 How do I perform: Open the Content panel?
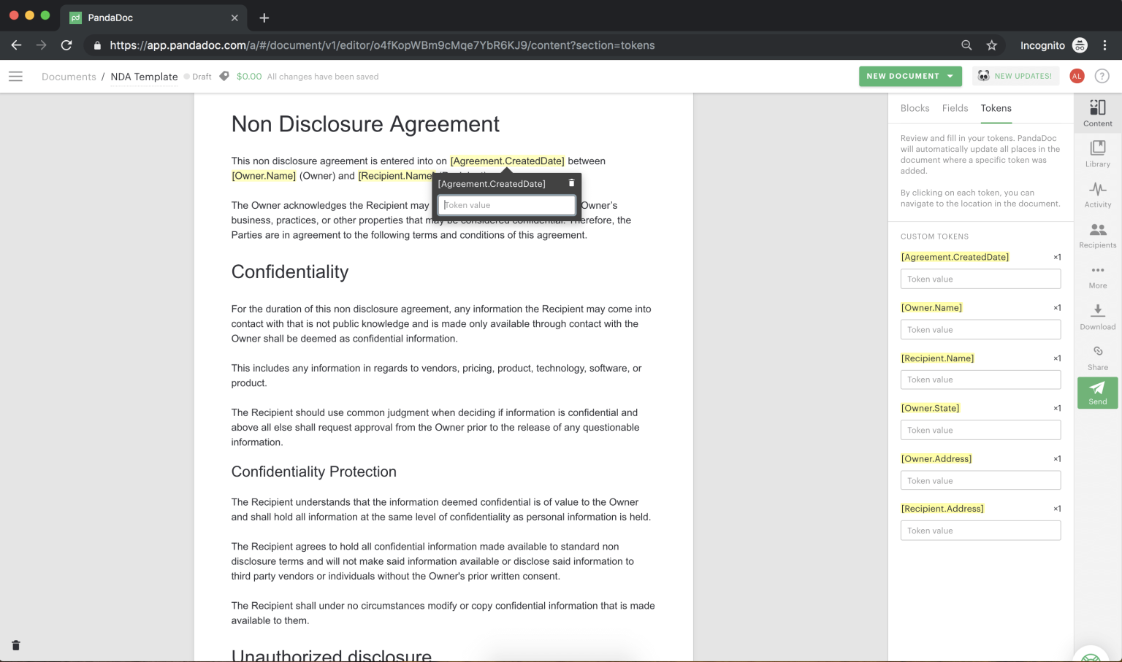(1097, 112)
